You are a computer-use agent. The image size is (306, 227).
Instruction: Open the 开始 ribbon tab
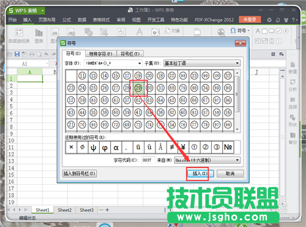tap(12, 20)
